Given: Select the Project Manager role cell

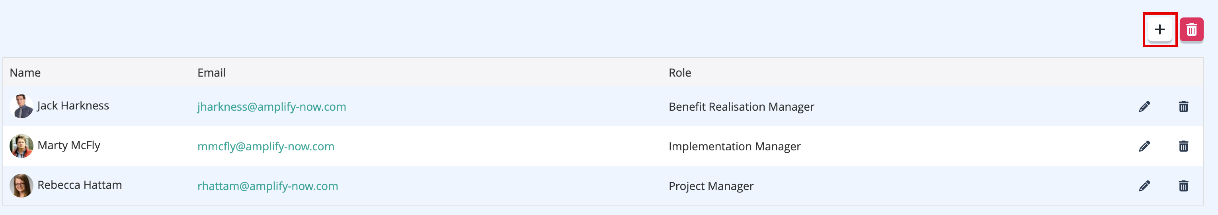Looking at the screenshot, I should [x=710, y=186].
